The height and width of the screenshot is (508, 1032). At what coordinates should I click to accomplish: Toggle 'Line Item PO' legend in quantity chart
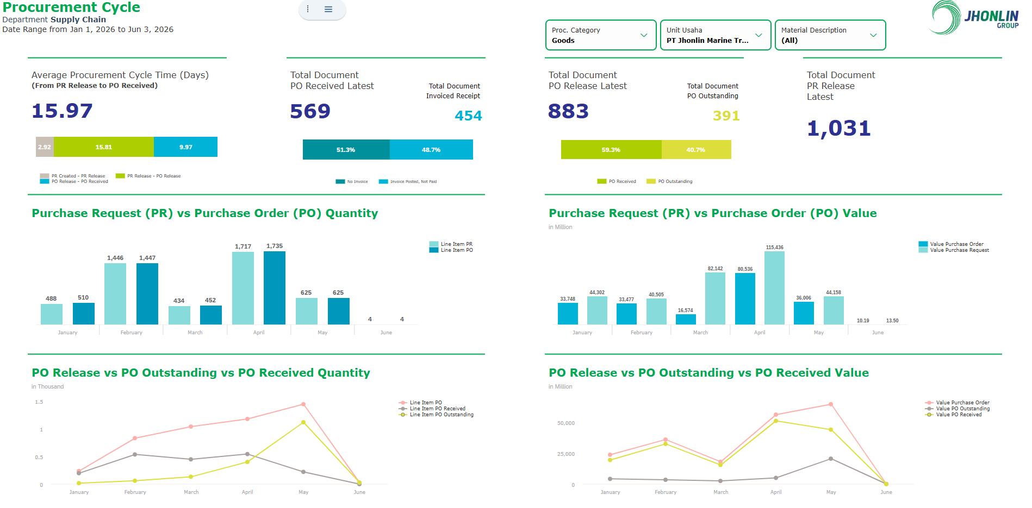(451, 250)
